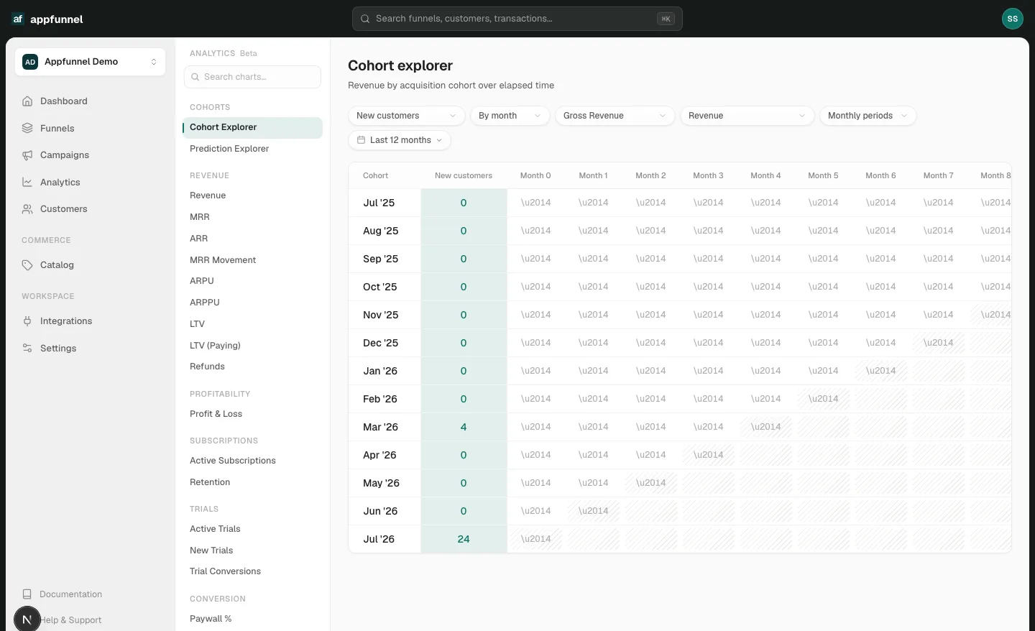Click the Settings sliders icon
Screen dimensions: 1035x631
[27, 349]
